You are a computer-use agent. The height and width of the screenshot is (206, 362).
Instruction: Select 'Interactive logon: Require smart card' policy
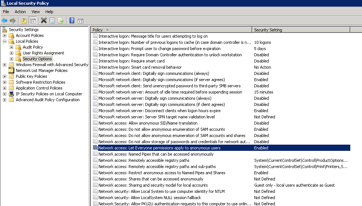coord(131,61)
